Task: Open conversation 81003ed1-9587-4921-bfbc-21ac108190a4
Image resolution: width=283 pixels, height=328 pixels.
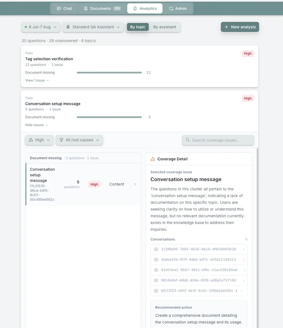Action: 199,270
